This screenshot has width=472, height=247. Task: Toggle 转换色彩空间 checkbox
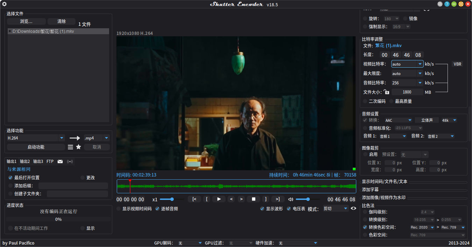[365, 227]
